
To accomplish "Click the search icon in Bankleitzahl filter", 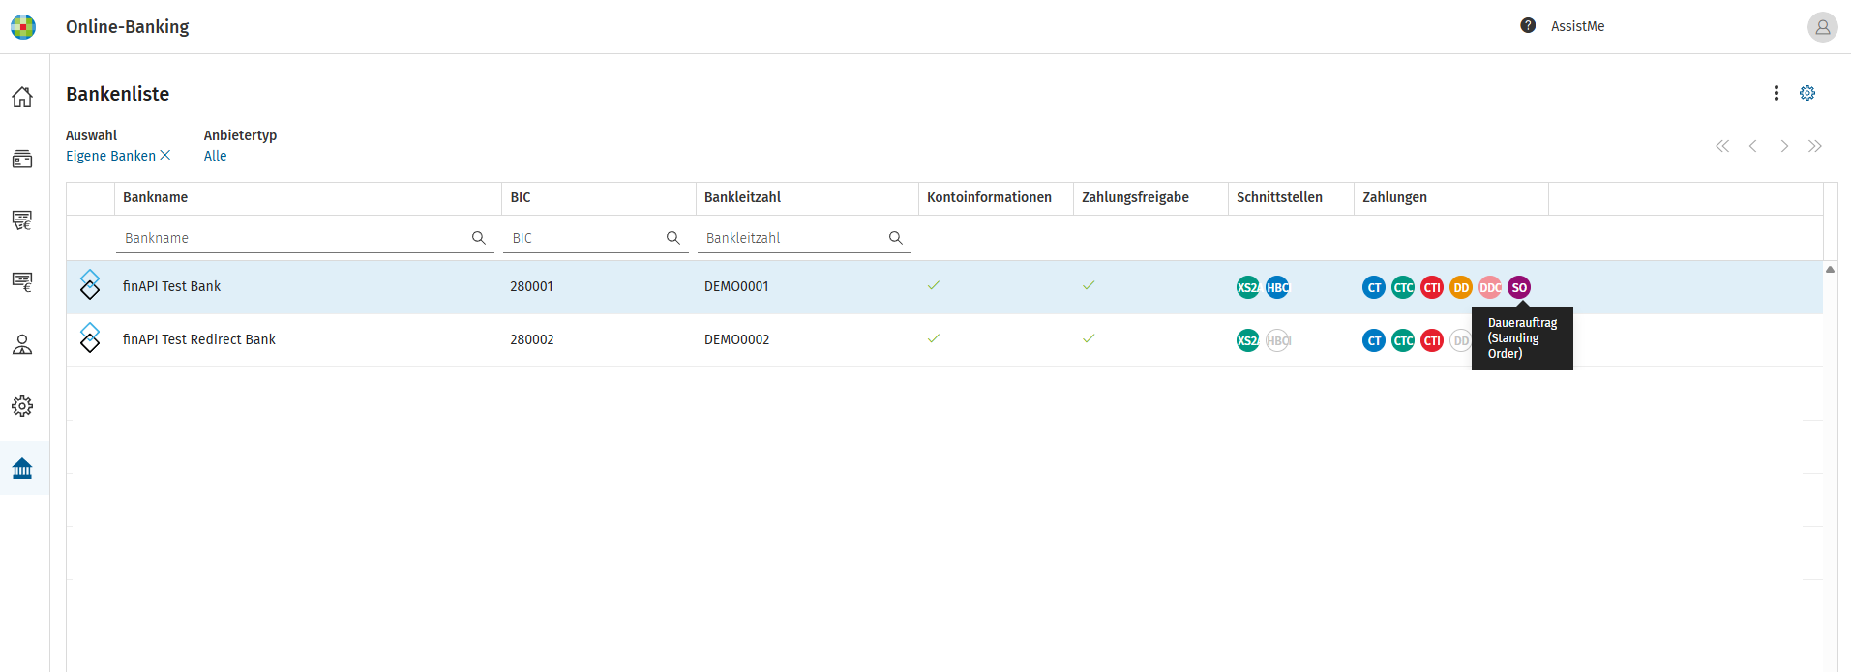I will 896,238.
